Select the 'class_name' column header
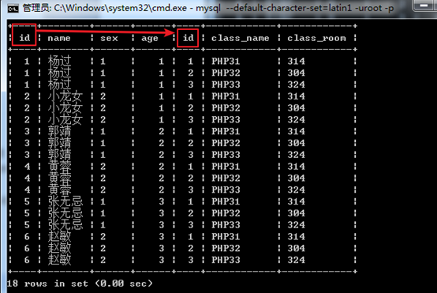 (x=241, y=38)
